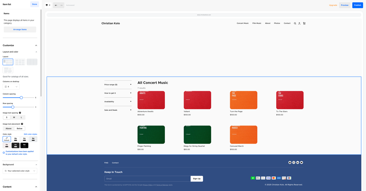Click the Google Pay payment icon
This screenshot has height=191, width=366.
[x=263, y=178]
